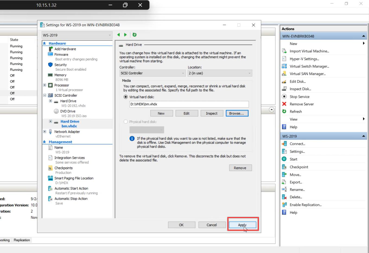Click the green refresh icon in Settings toolbar
This screenshot has width=369, height=253.
pyautogui.click(x=134, y=35)
